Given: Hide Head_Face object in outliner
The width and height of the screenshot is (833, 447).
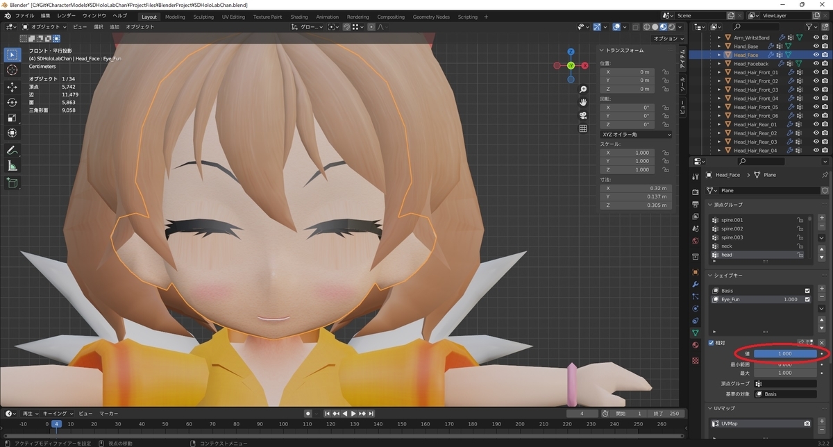Looking at the screenshot, I should point(816,55).
